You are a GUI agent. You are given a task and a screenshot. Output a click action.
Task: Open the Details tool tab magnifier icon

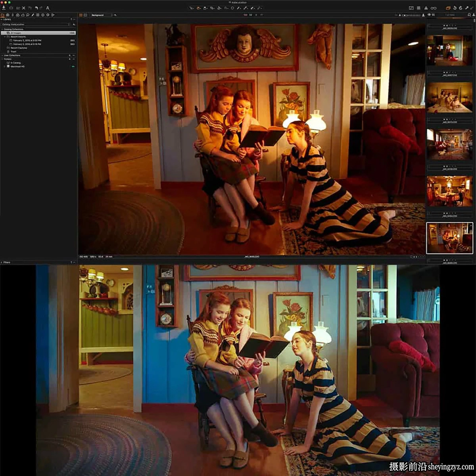(x=28, y=15)
